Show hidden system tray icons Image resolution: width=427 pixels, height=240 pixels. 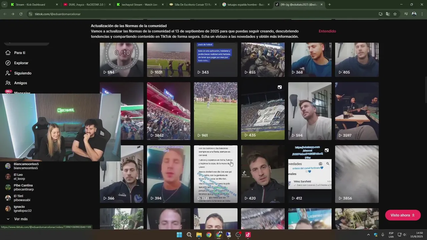368,235
